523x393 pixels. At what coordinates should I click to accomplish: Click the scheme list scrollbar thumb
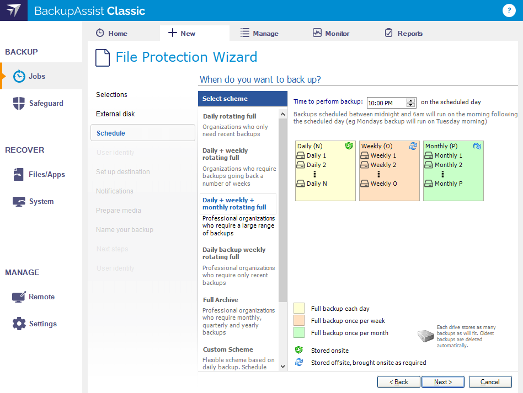point(283,210)
